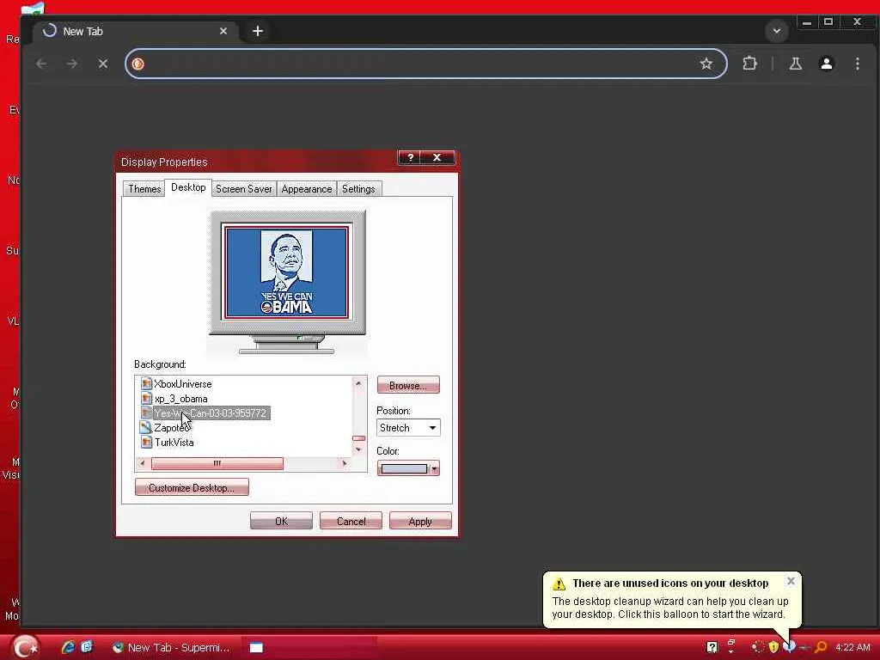Select the Desktop tab
880x660 pixels.
pos(188,187)
